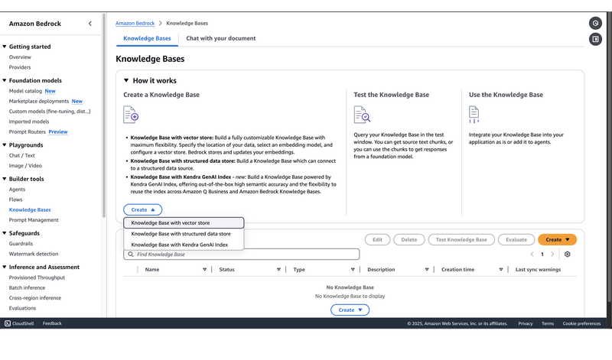This screenshot has height=360, width=612.
Task: Open Batch inference in the sidebar
Action: pos(27,287)
